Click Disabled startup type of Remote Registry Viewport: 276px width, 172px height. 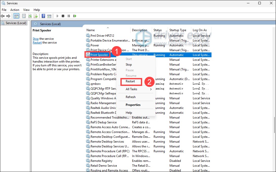coord(175,161)
